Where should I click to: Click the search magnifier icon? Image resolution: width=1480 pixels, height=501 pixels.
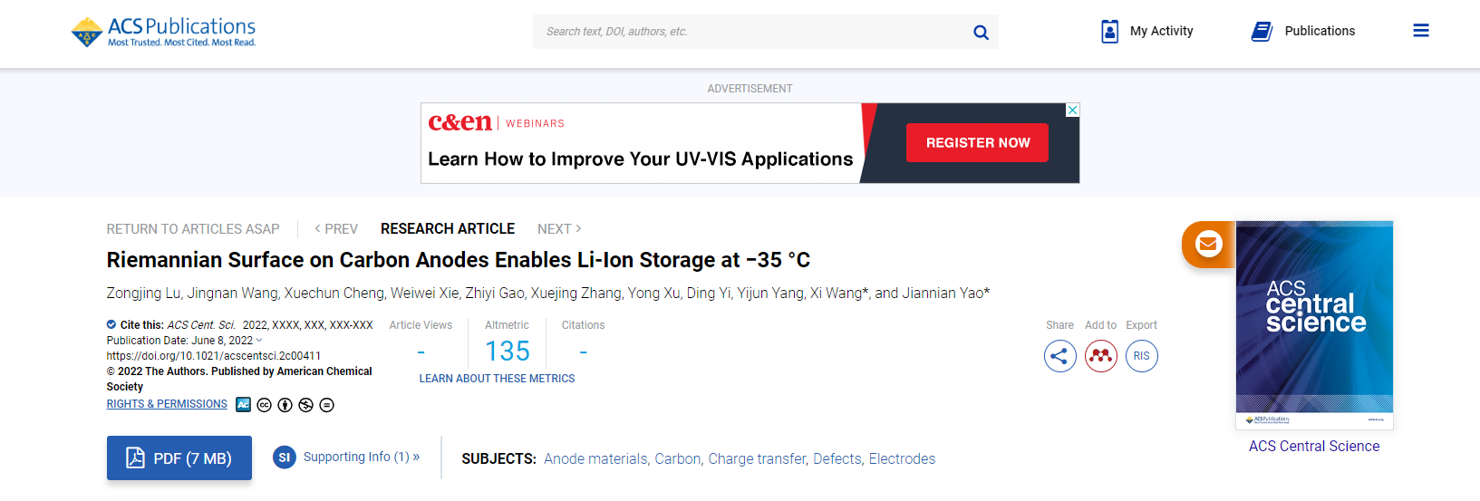981,33
